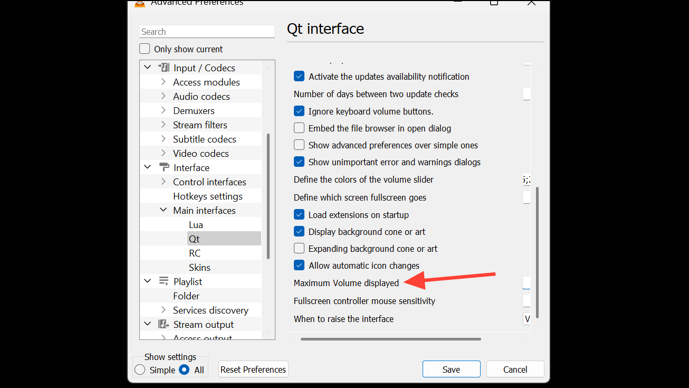Screen dimensions: 689x388
Task: Click the Search preferences input field
Action: pos(207,32)
